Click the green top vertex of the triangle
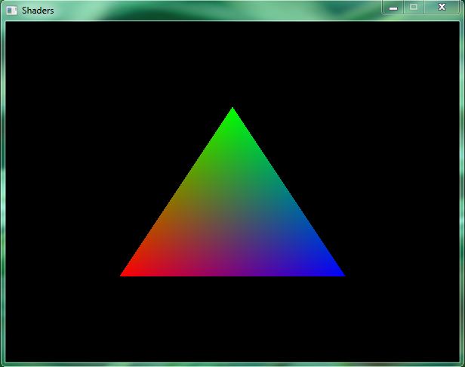This screenshot has width=465, height=367. pyautogui.click(x=232, y=112)
